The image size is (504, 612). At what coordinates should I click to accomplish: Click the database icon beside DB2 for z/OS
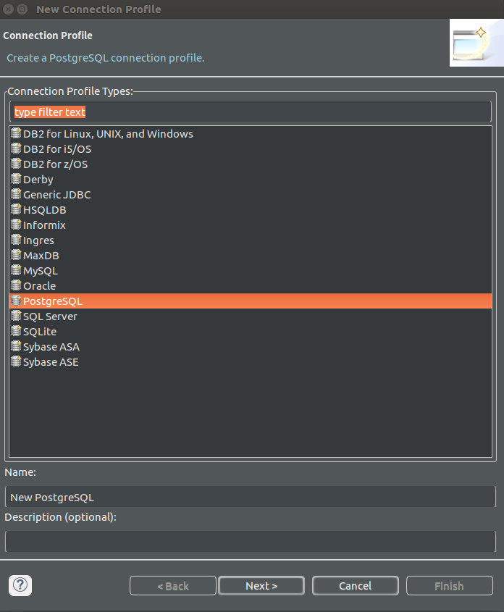(16, 164)
